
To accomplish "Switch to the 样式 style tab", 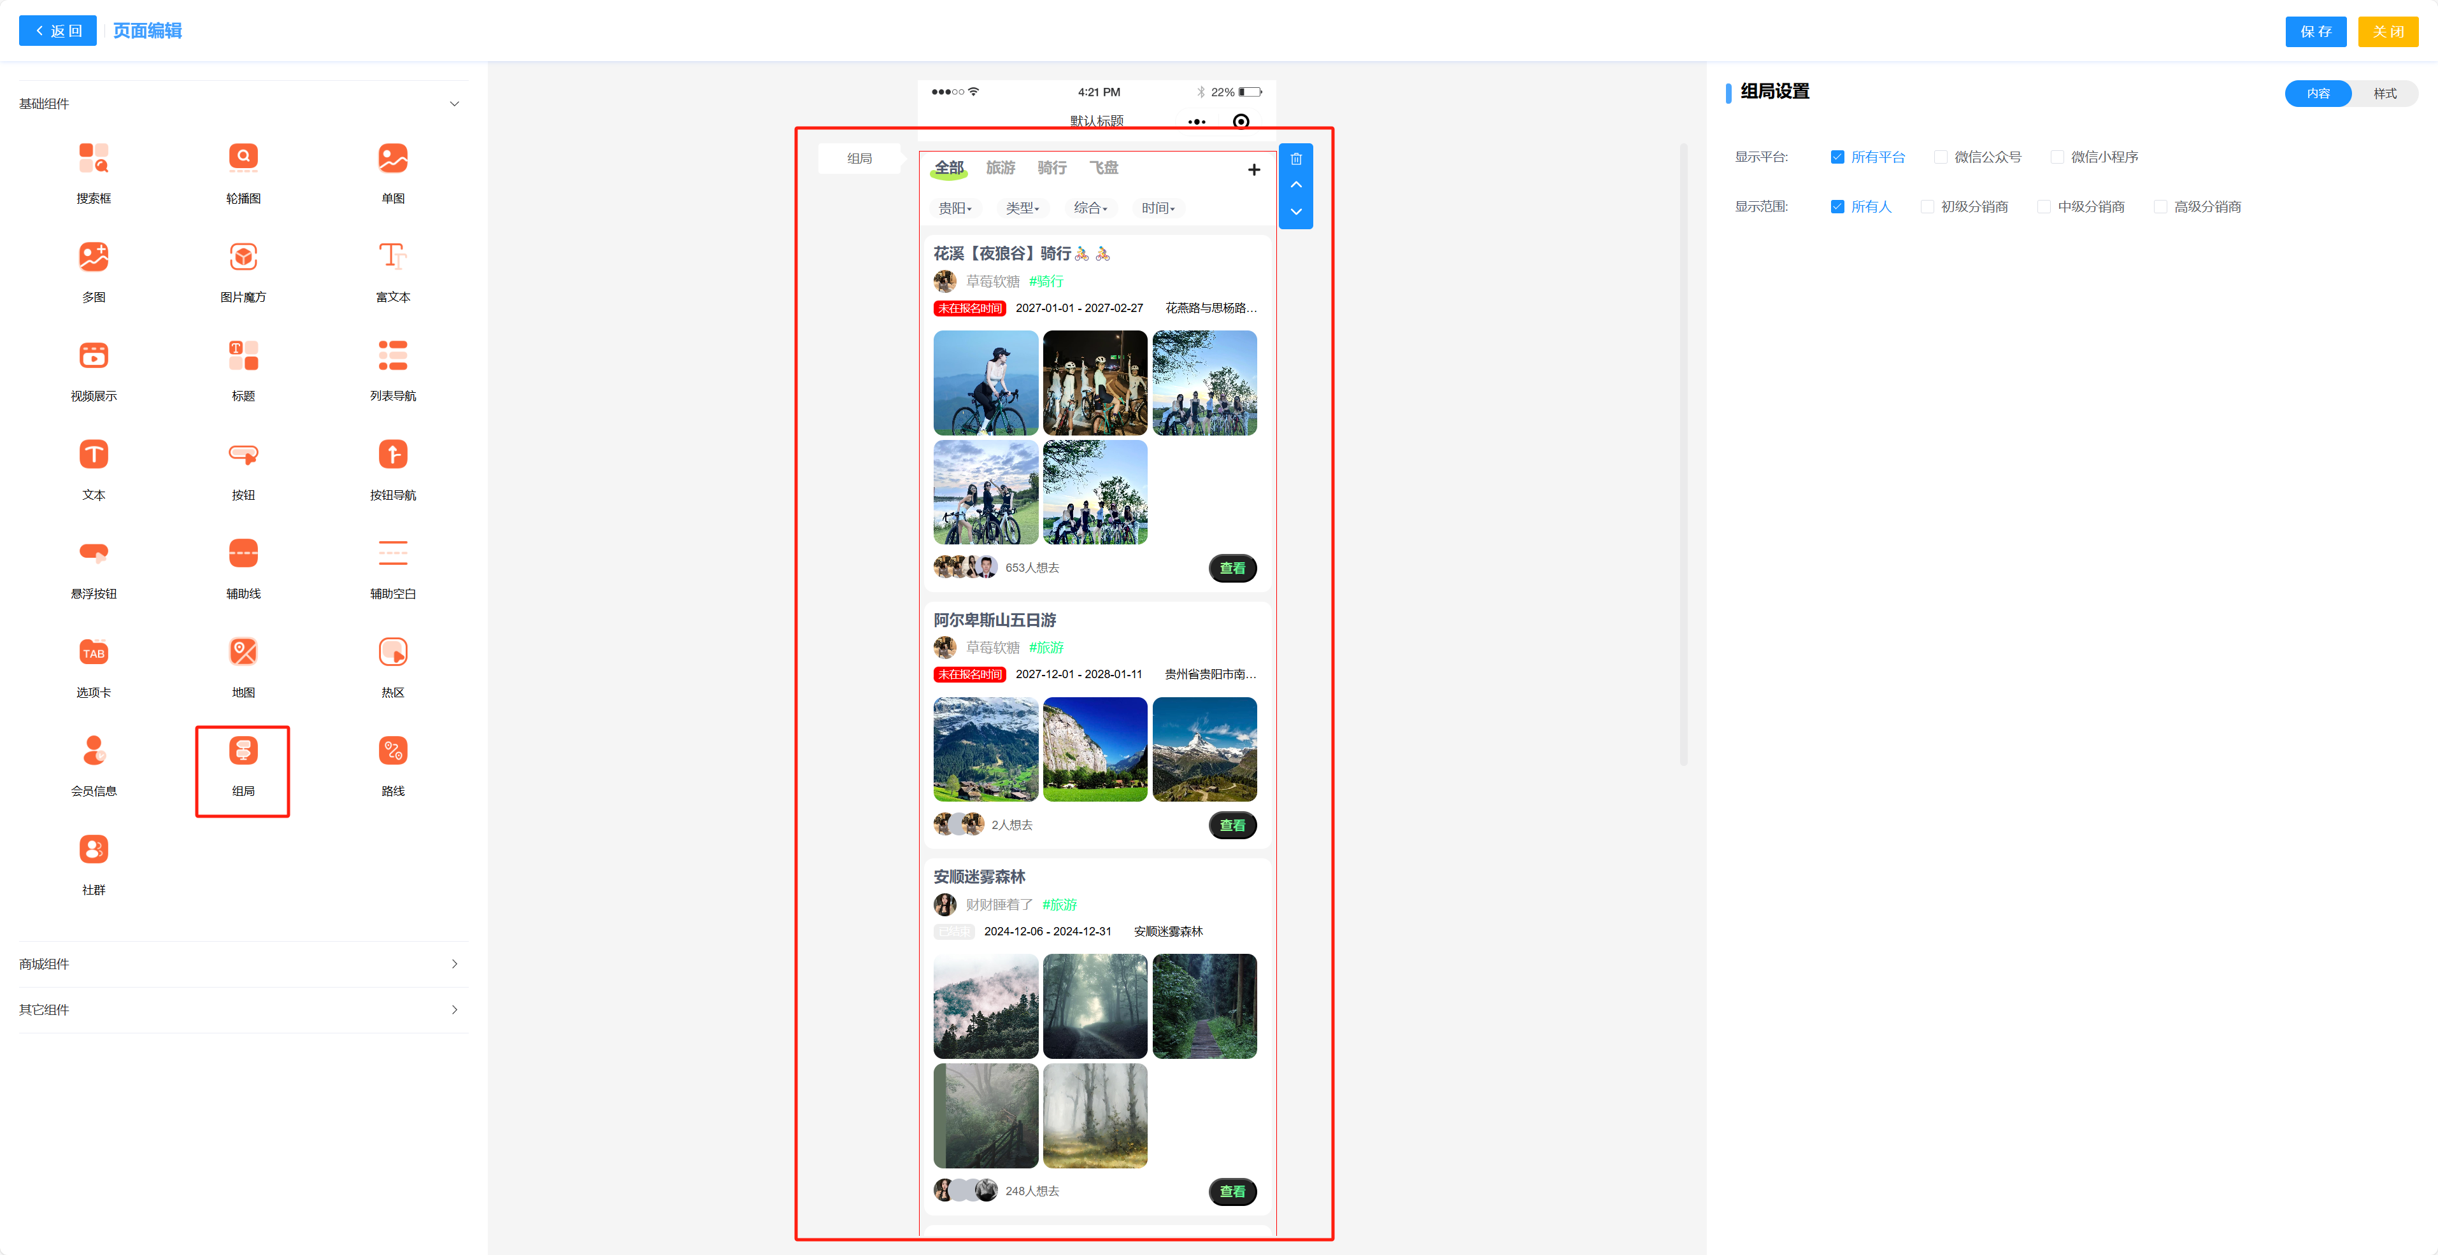I will tap(2384, 94).
